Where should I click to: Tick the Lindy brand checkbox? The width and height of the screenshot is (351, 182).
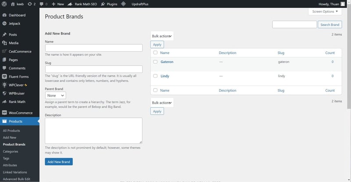click(x=155, y=76)
